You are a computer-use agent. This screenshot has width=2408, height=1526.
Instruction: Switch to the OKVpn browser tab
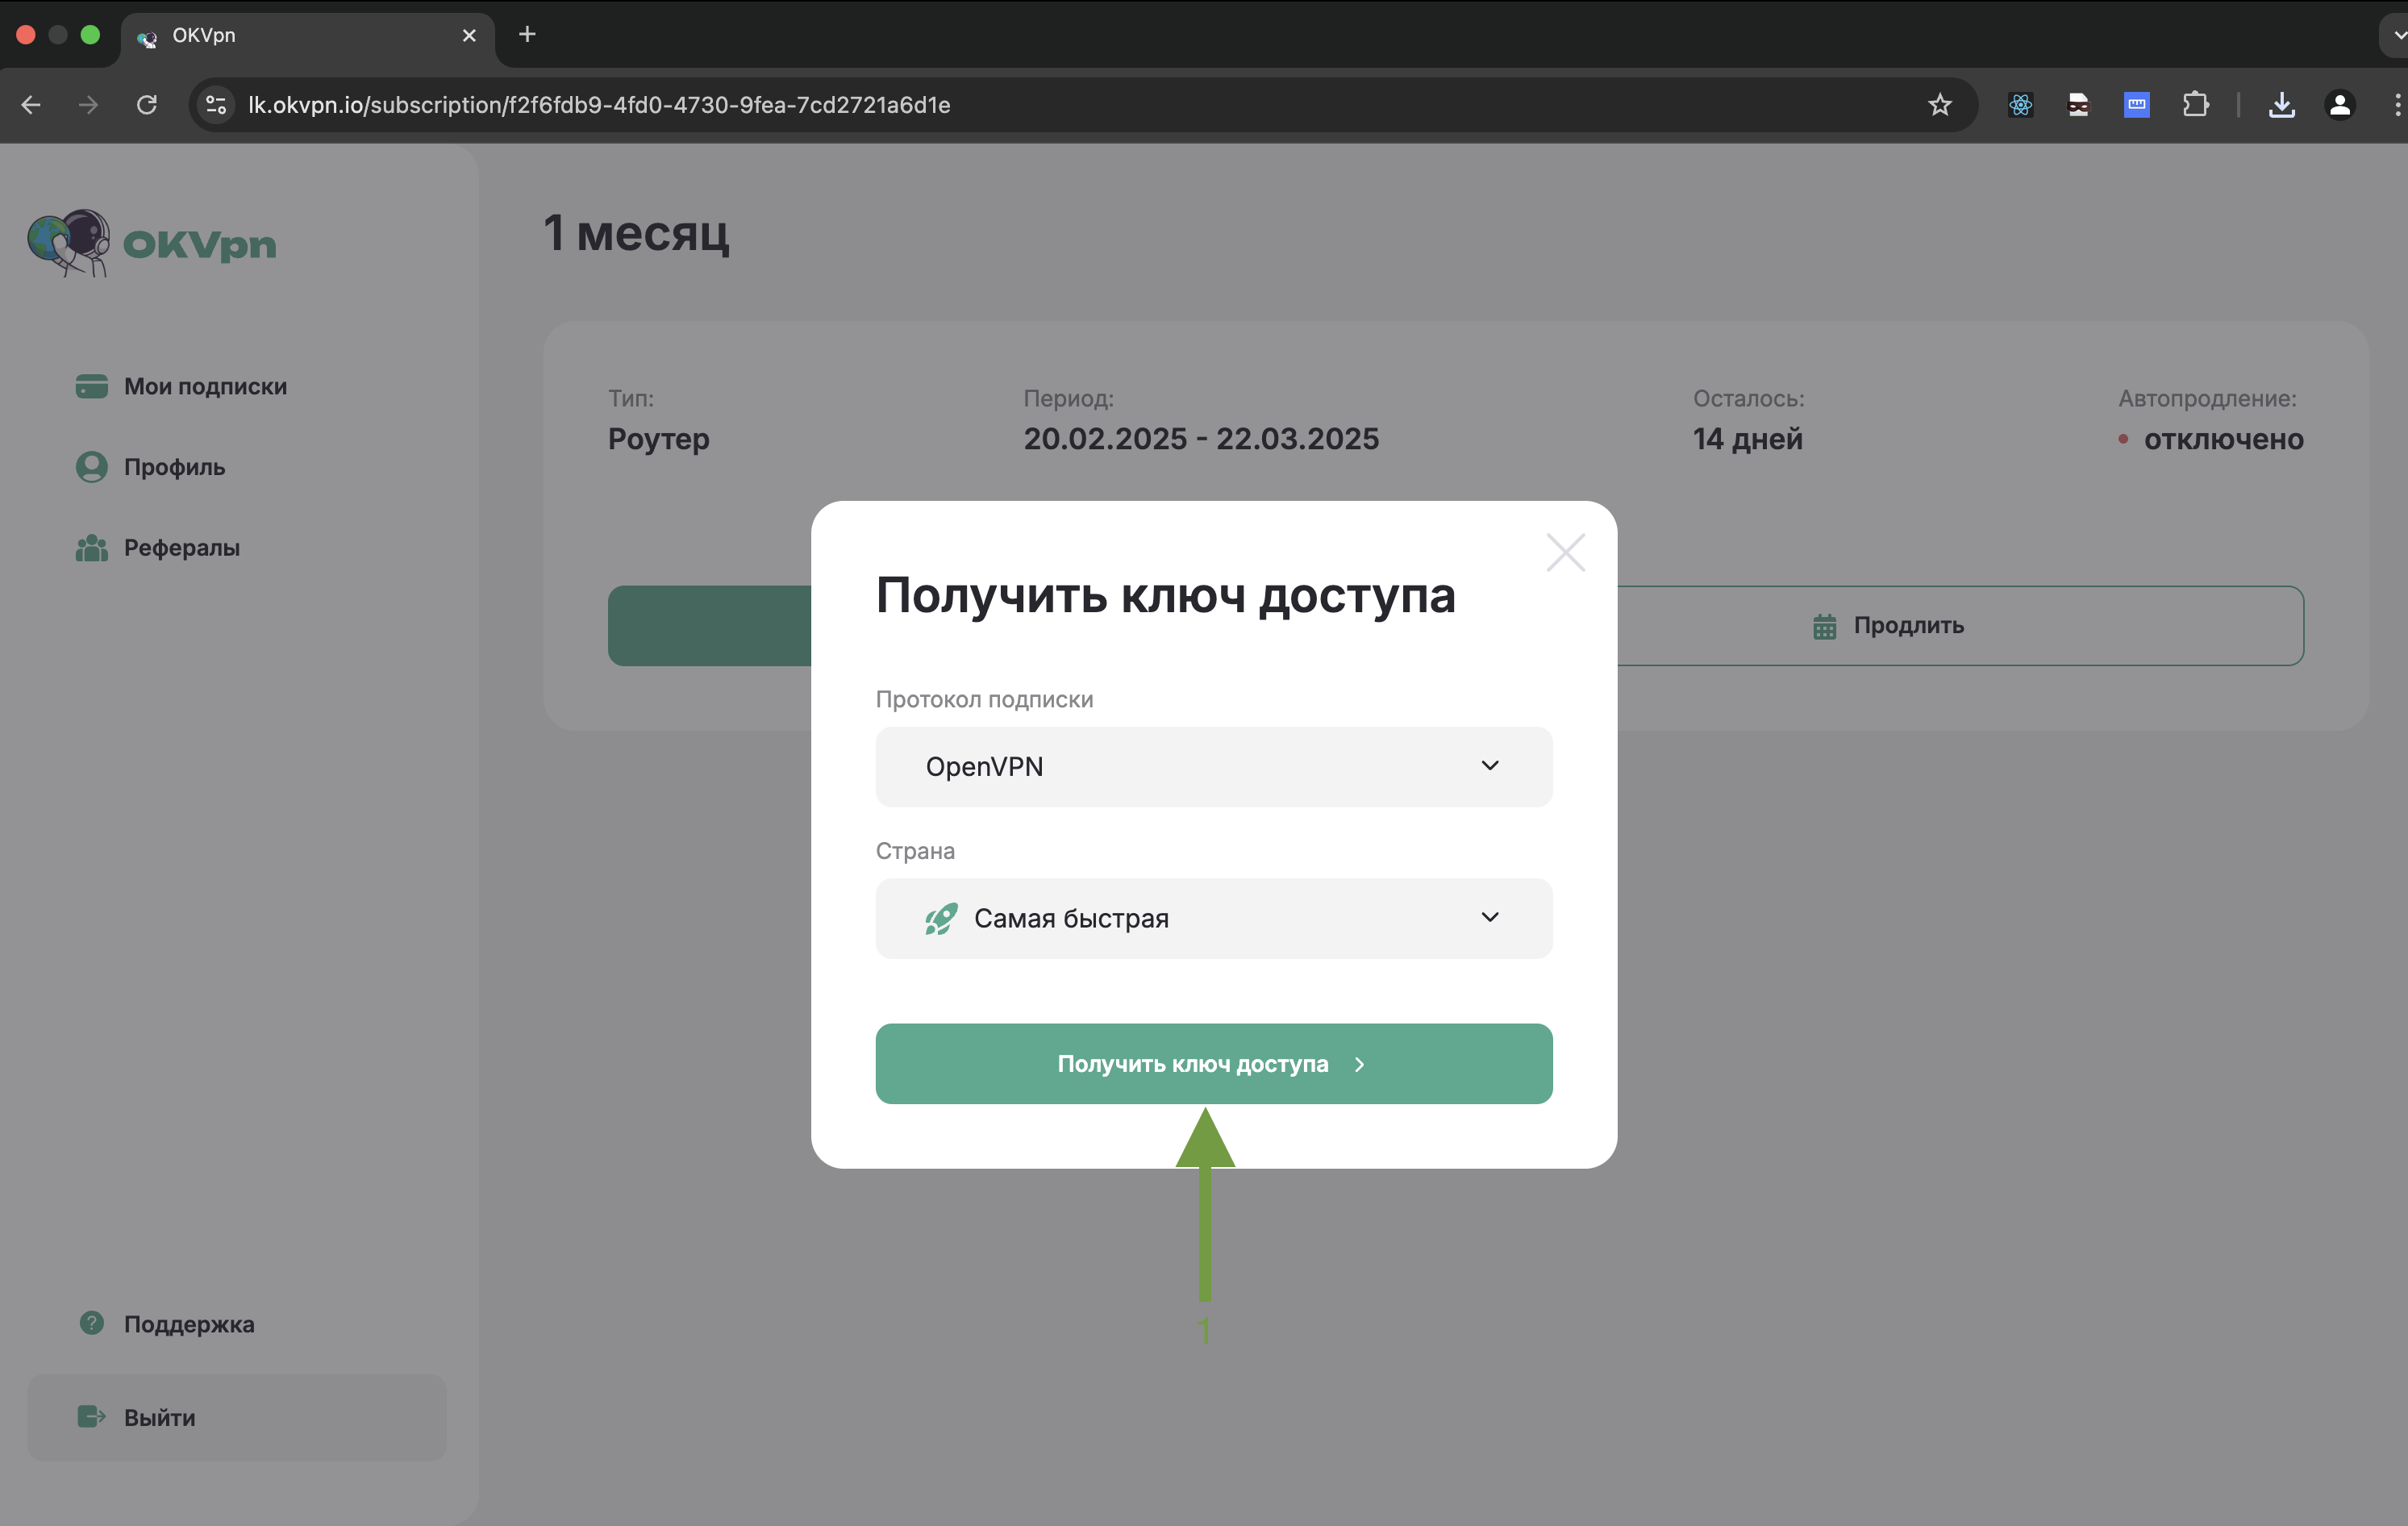pos(300,35)
